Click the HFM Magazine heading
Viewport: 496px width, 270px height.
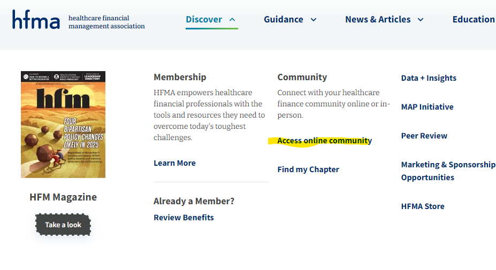point(63,197)
